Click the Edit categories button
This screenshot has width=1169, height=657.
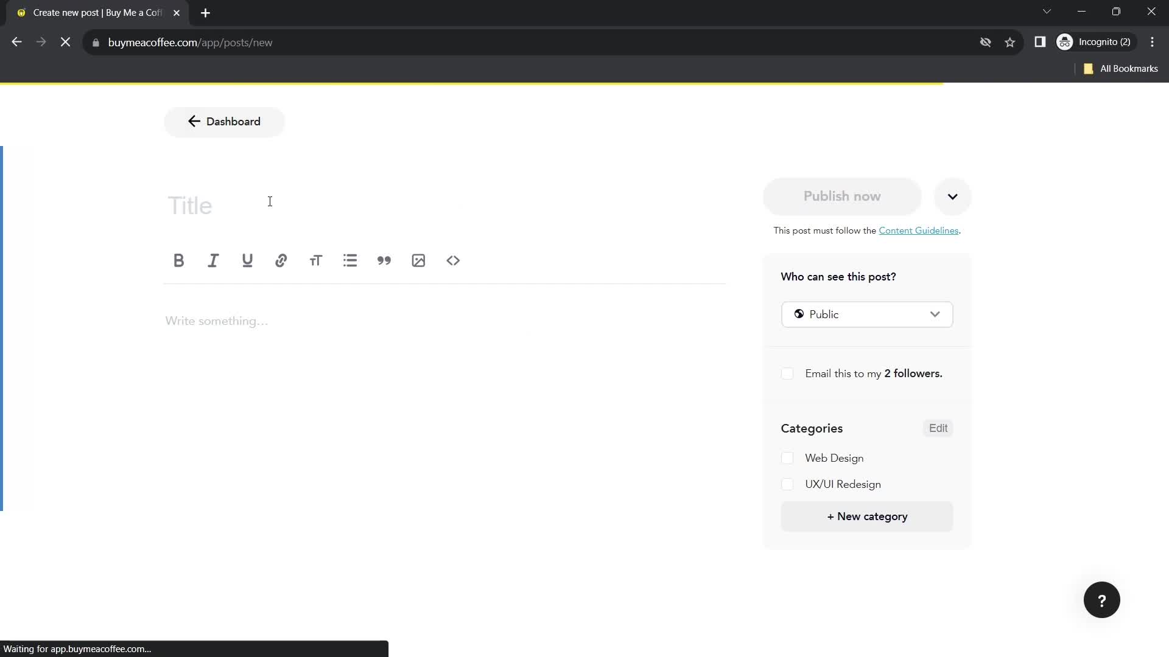(938, 428)
